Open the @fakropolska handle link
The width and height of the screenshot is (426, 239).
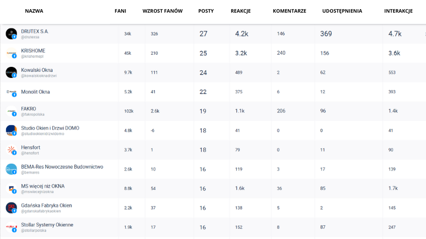(x=32, y=114)
